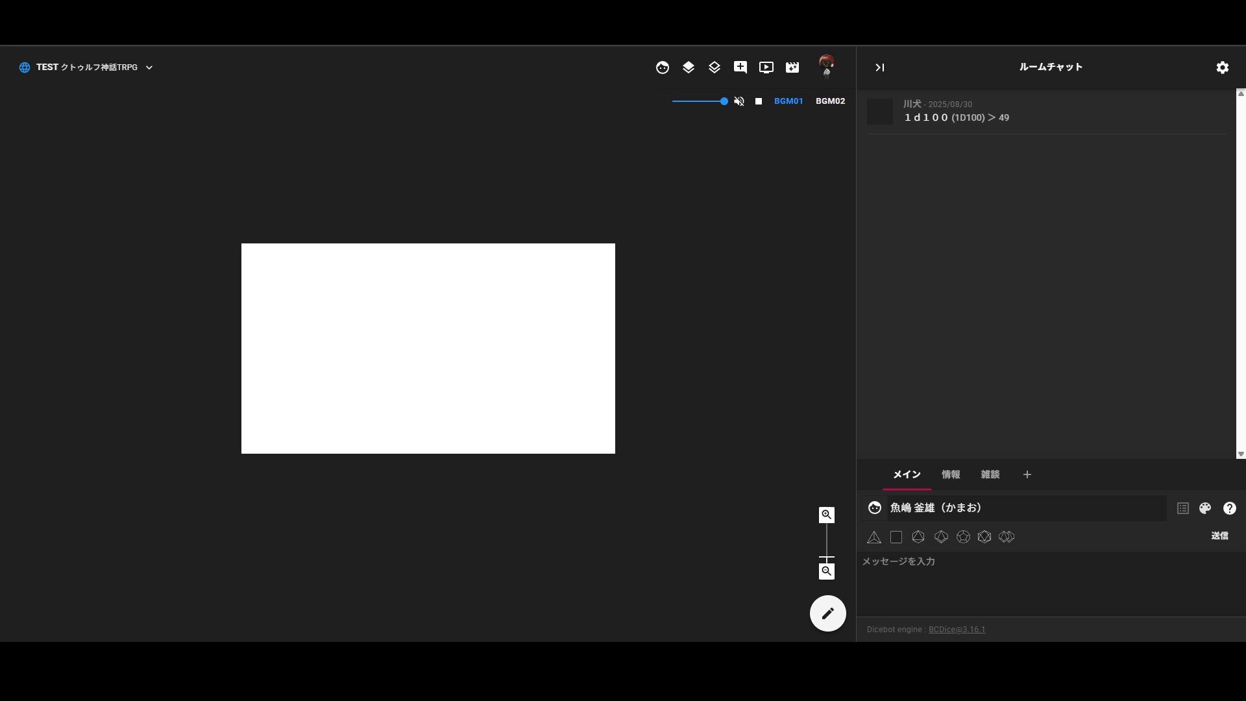Switch to the 雑談 chat tab
Viewport: 1246px width, 701px height.
pos(990,474)
